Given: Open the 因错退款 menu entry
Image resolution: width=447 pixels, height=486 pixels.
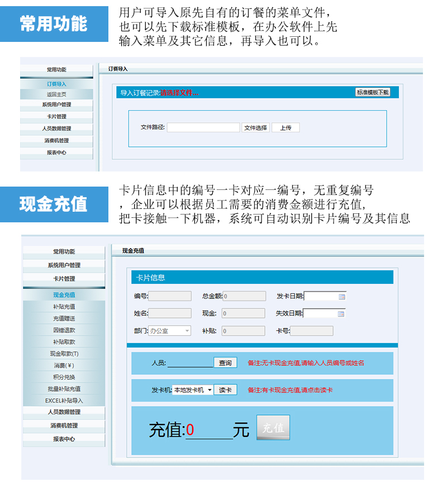Looking at the screenshot, I should click(x=64, y=330).
